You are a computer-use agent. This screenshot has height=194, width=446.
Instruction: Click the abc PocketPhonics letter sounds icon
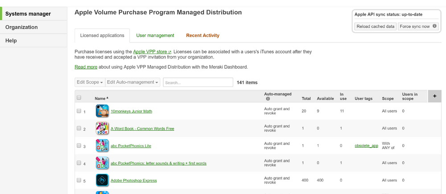click(x=102, y=163)
